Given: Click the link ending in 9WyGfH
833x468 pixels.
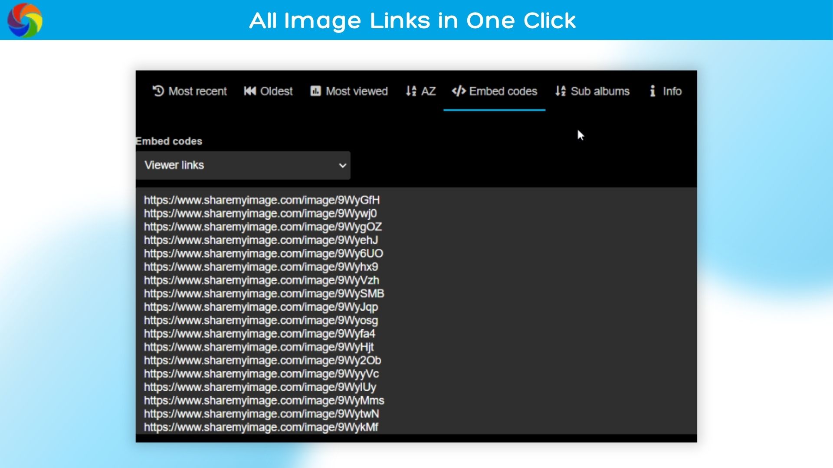Looking at the screenshot, I should pyautogui.click(x=262, y=200).
